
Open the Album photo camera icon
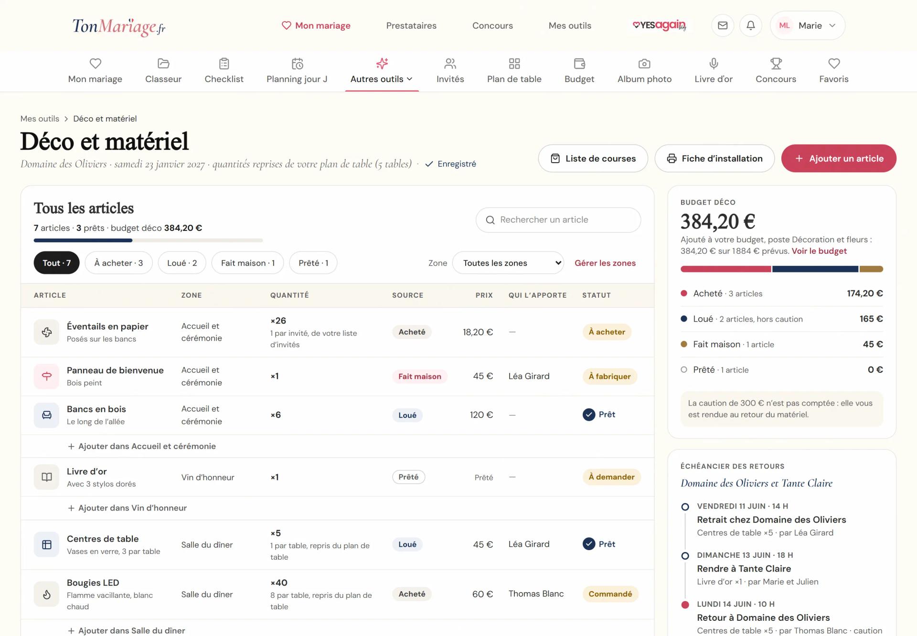[x=644, y=63]
